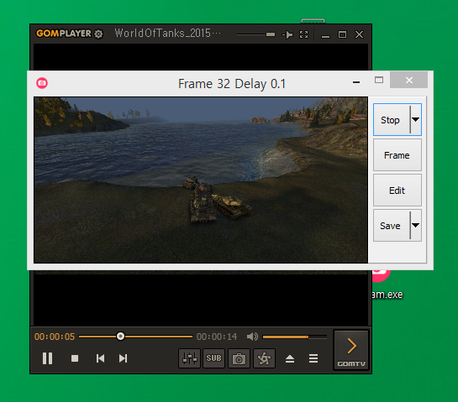Expand the Save button dropdown arrow
The image size is (458, 402).
click(416, 225)
